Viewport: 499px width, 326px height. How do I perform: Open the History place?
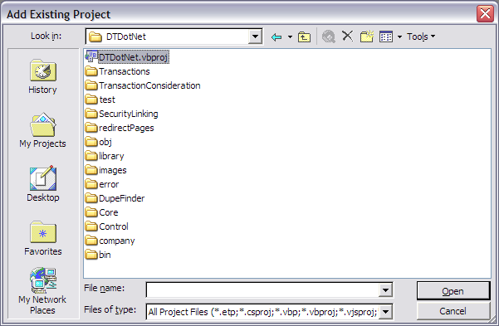click(x=42, y=76)
